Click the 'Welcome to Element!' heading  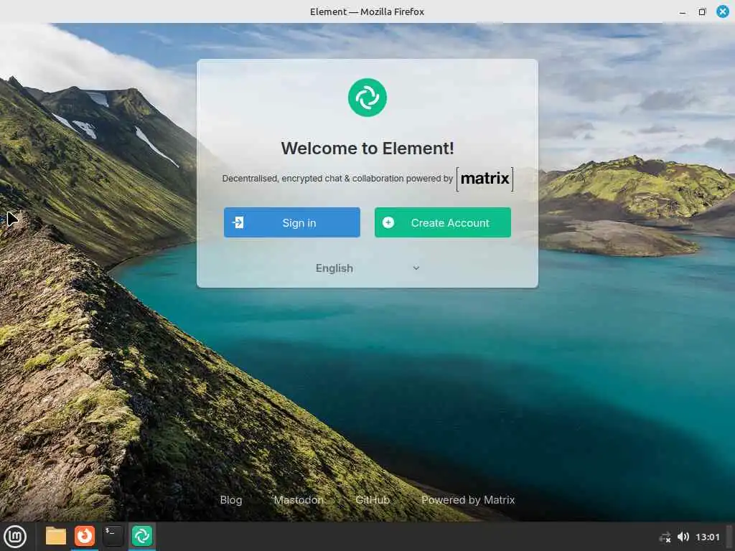[367, 148]
